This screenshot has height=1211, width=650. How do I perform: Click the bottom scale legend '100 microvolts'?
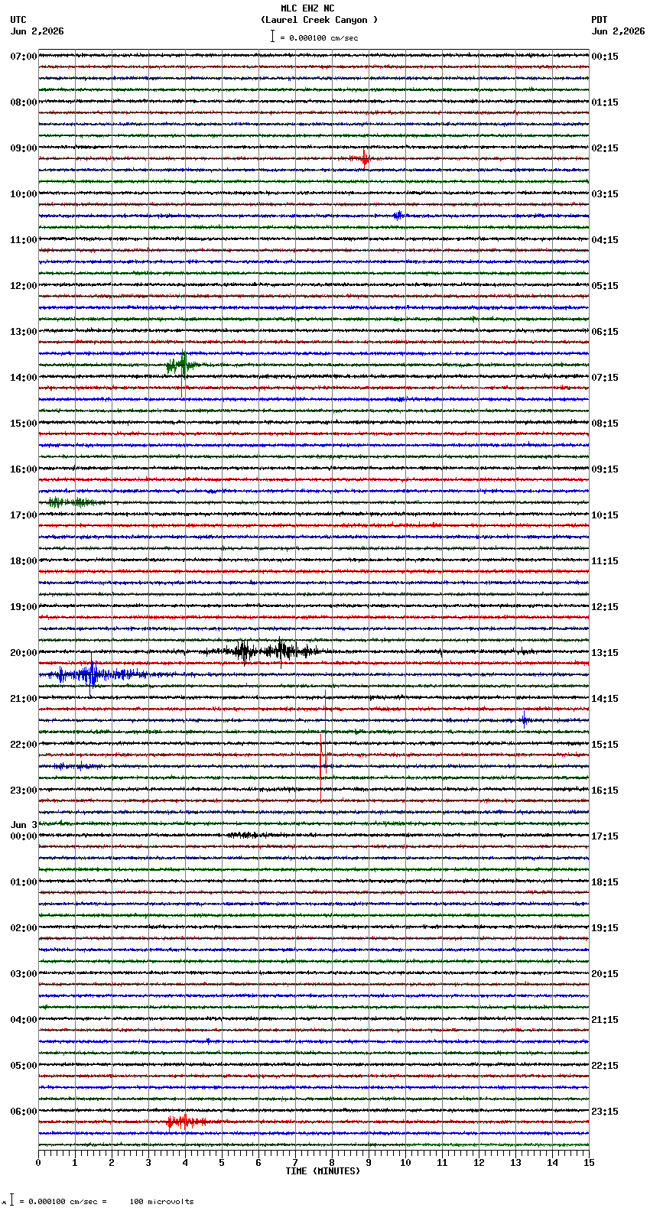click(x=161, y=1202)
